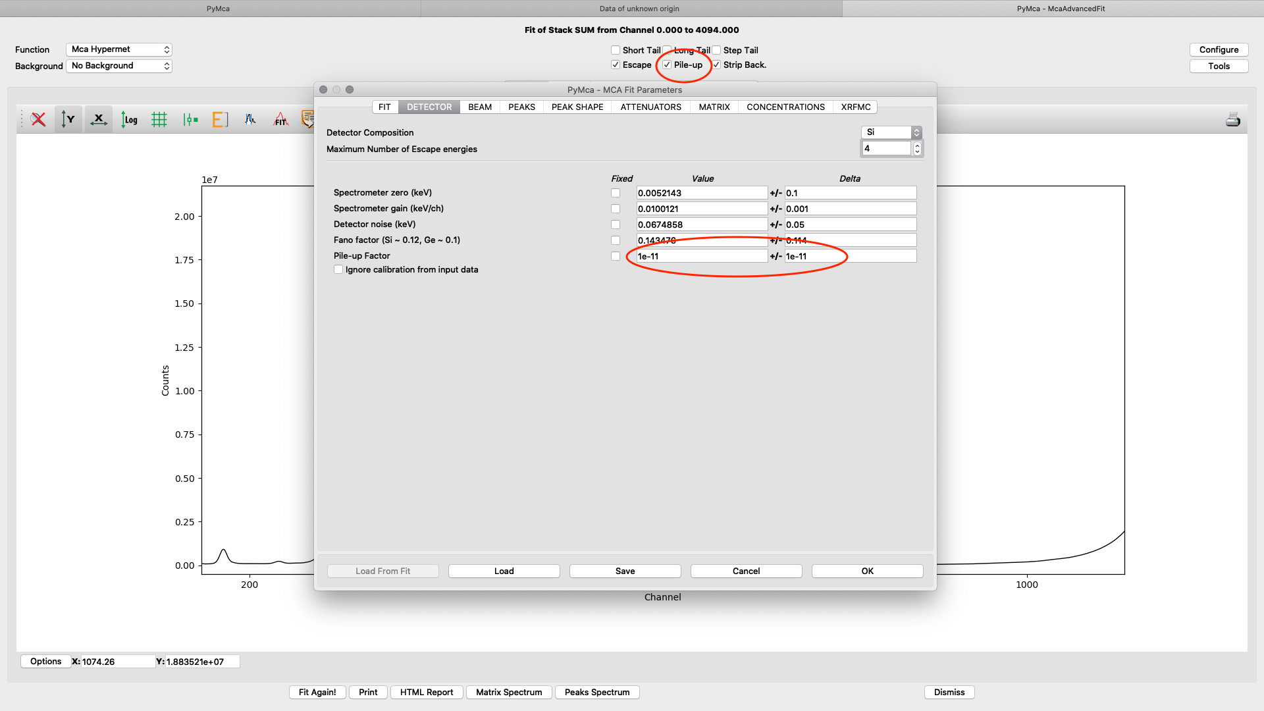
Task: Uncheck the Strip Back. checkbox
Action: tap(716, 65)
